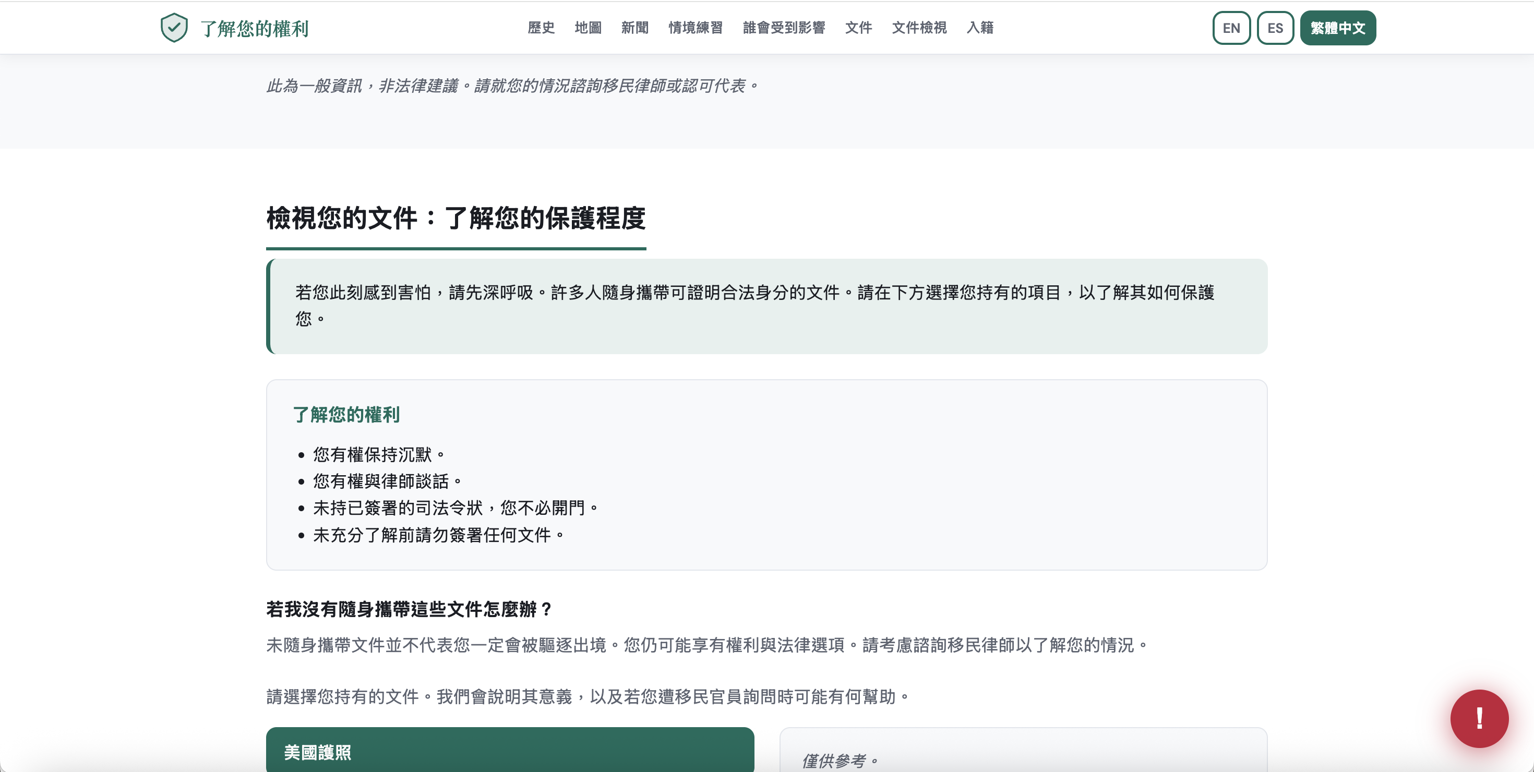Click the 了解您的權利 site title link
The image size is (1534, 772).
click(x=254, y=29)
